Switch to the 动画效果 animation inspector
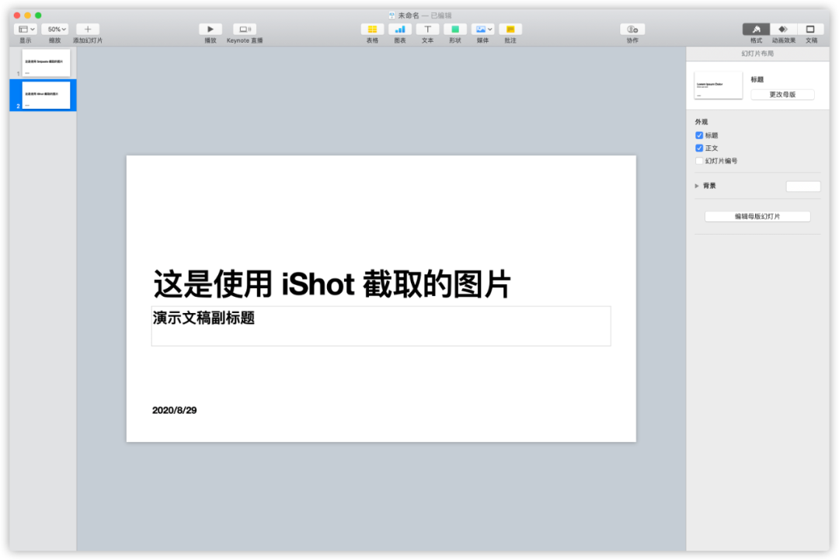The image size is (839, 560). pyautogui.click(x=783, y=30)
